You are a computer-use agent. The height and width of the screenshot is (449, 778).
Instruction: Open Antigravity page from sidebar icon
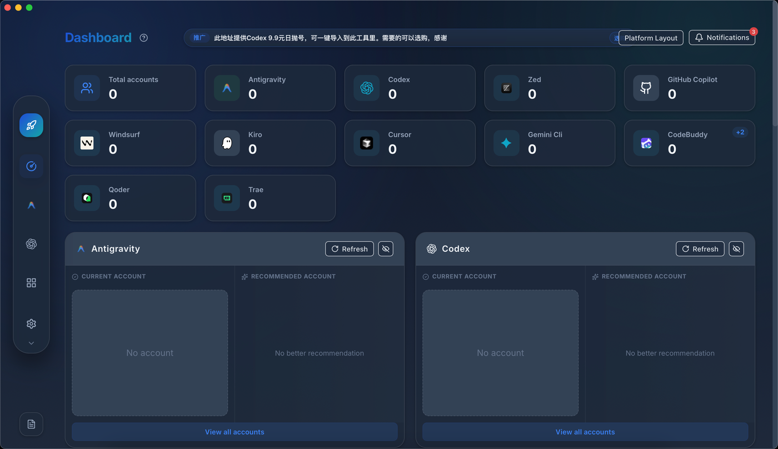click(x=31, y=205)
